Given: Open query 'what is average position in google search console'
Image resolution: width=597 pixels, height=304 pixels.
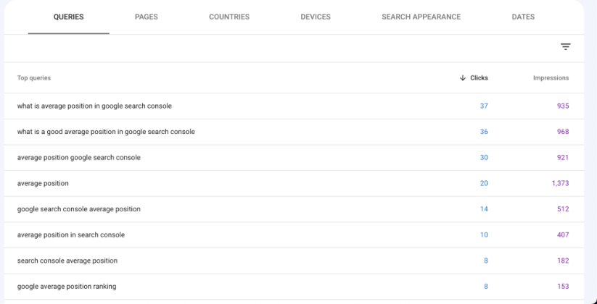Looking at the screenshot, I should pos(294,106).
